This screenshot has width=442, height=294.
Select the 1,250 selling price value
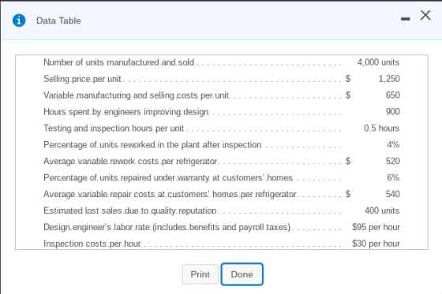click(389, 79)
